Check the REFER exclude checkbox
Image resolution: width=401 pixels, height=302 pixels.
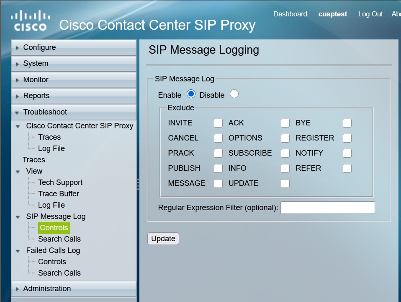point(347,169)
